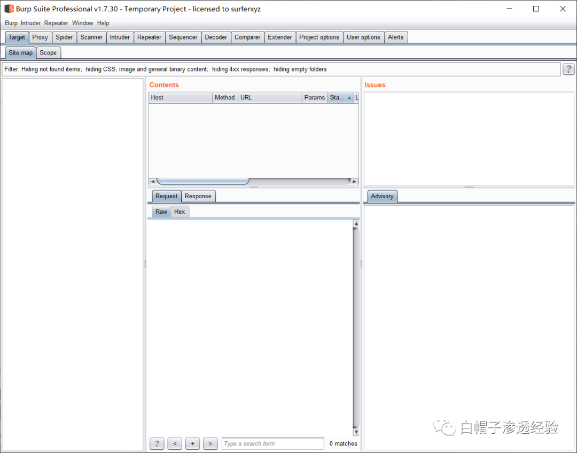
Task: Switch to the Sequencer tab
Action: click(183, 37)
